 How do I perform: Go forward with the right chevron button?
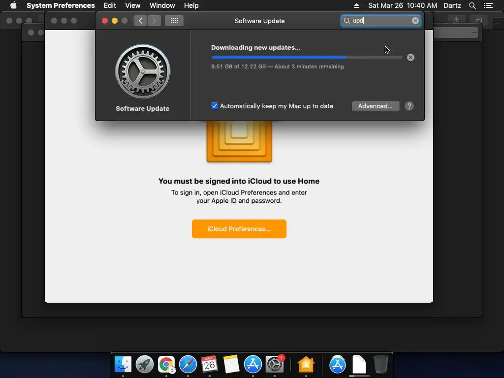[154, 21]
